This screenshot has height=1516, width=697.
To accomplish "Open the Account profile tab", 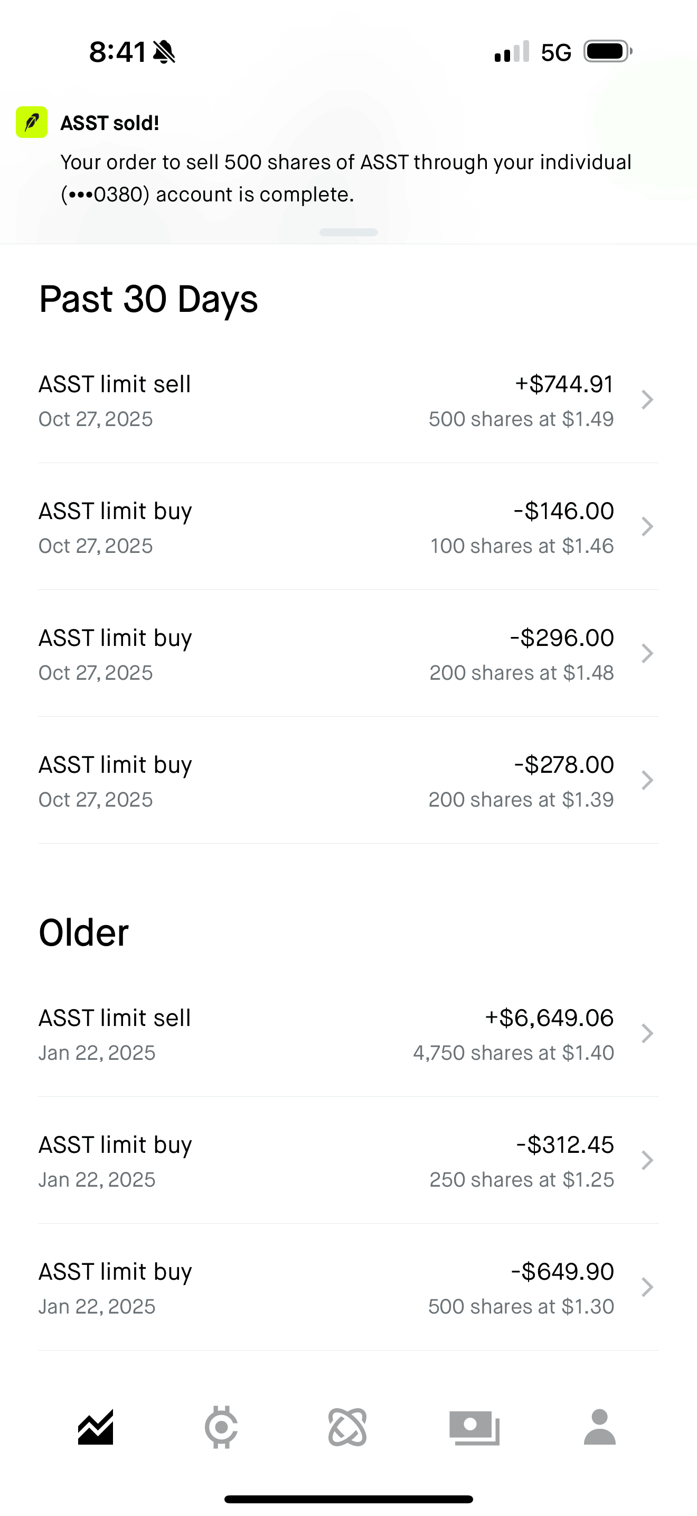I will pos(599,1427).
